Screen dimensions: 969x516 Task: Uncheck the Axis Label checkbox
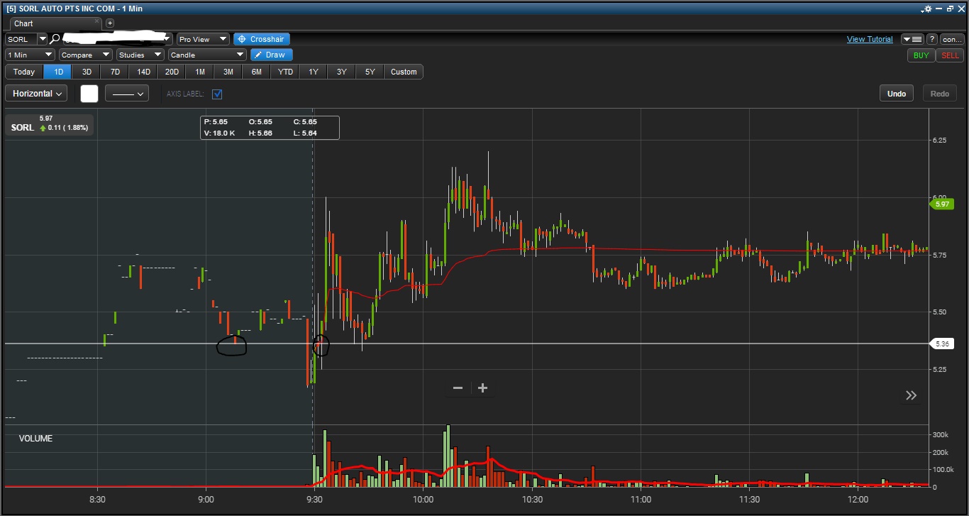(x=218, y=94)
